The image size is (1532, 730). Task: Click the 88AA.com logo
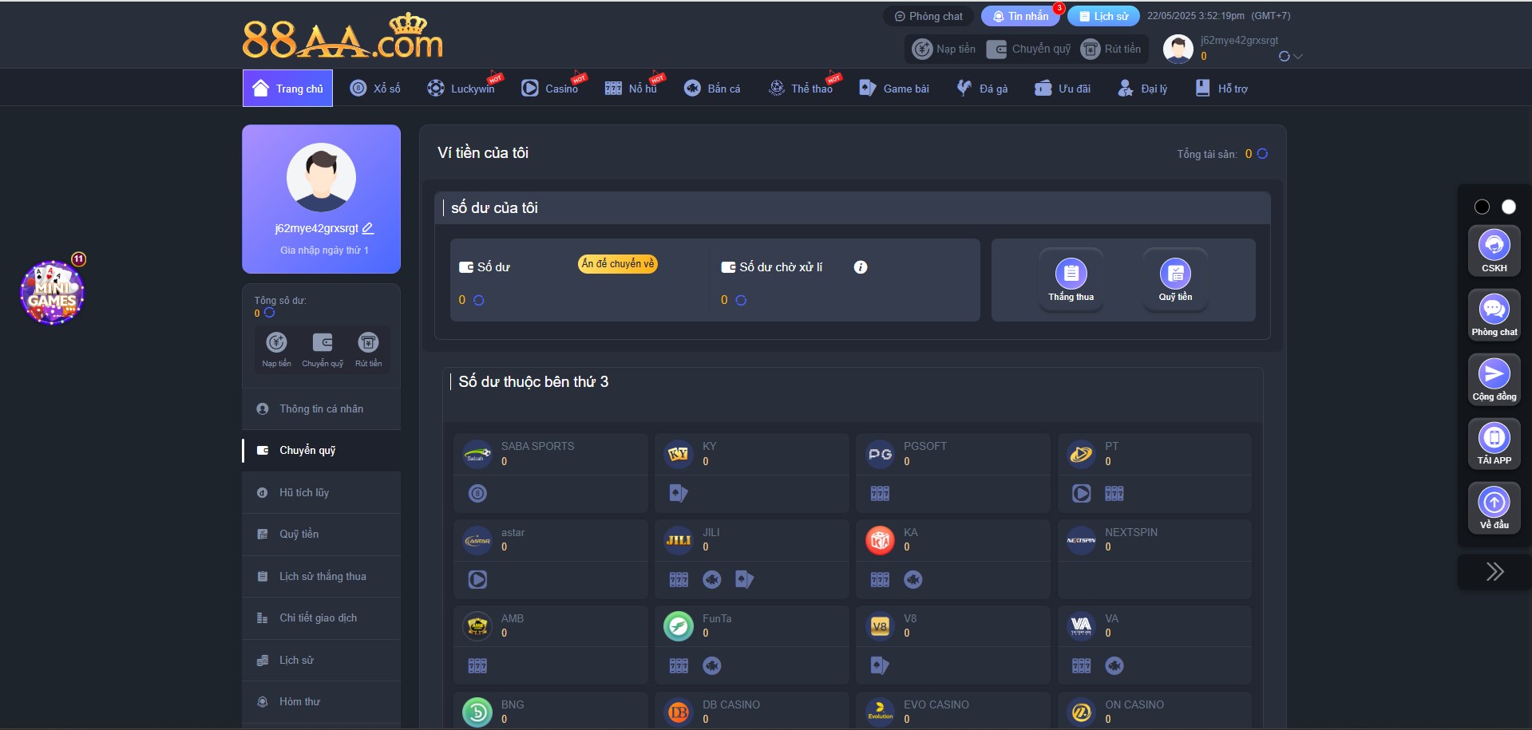[x=342, y=37]
